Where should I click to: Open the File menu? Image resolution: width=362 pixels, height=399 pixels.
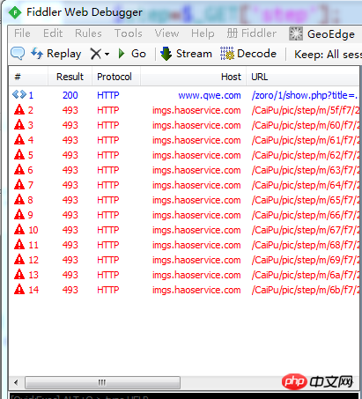22,33
